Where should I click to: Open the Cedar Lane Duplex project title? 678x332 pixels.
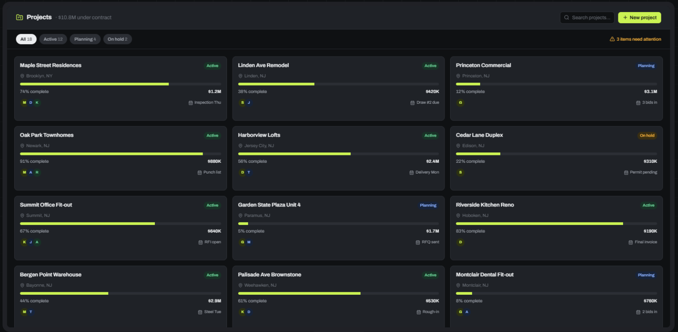coord(479,135)
